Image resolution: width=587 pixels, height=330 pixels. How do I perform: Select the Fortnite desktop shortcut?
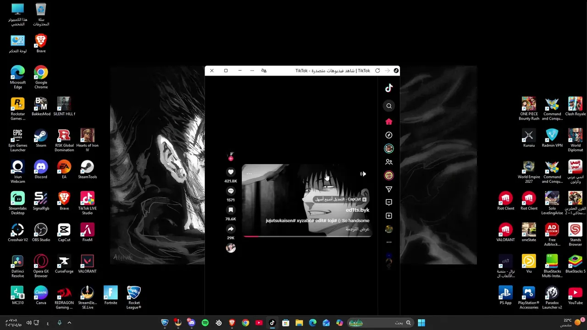(x=111, y=296)
